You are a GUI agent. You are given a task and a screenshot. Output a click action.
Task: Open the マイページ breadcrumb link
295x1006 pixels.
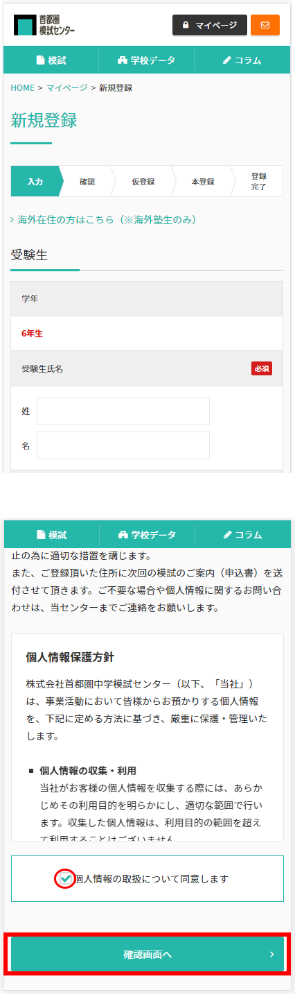(x=67, y=87)
